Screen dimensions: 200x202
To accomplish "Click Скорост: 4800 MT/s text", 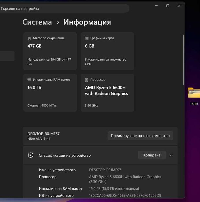I will tap(42, 105).
